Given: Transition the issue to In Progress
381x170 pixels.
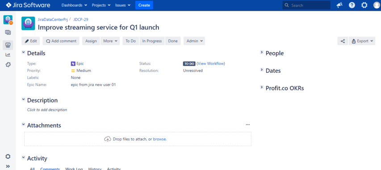Looking at the screenshot, I should pos(152,41).
